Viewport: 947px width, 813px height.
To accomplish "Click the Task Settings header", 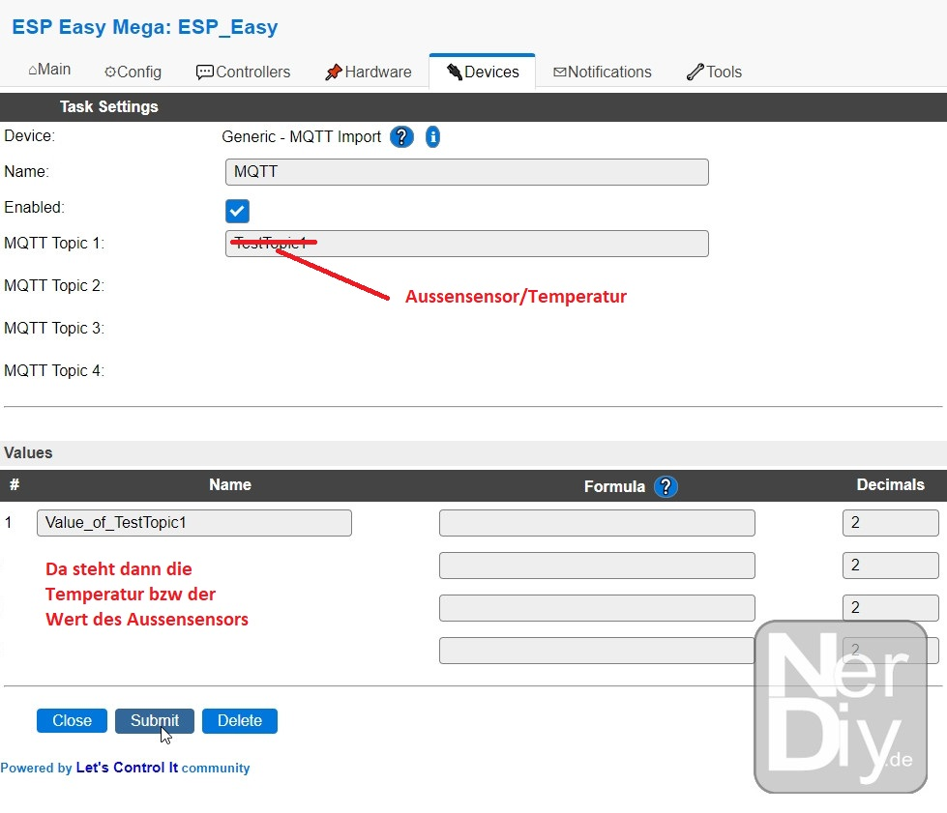I will (108, 107).
